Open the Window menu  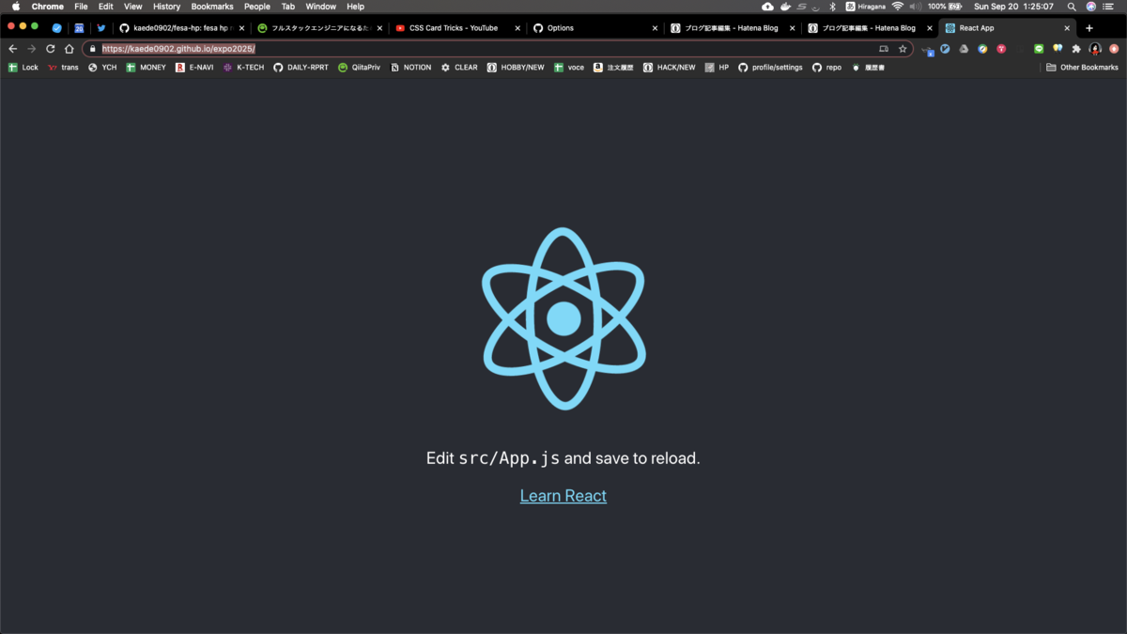pos(321,7)
